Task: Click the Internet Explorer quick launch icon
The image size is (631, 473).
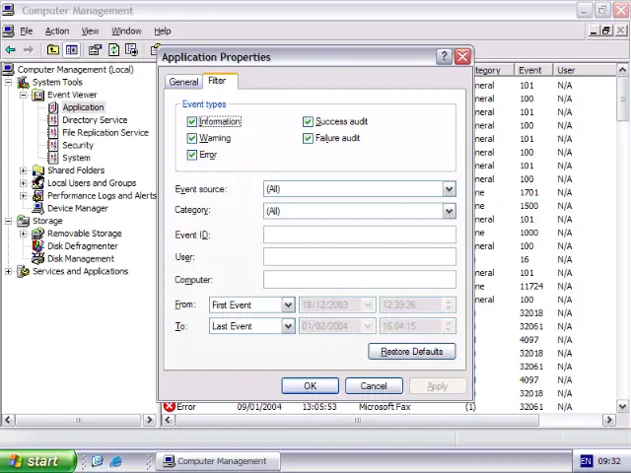Action: pyautogui.click(x=116, y=461)
